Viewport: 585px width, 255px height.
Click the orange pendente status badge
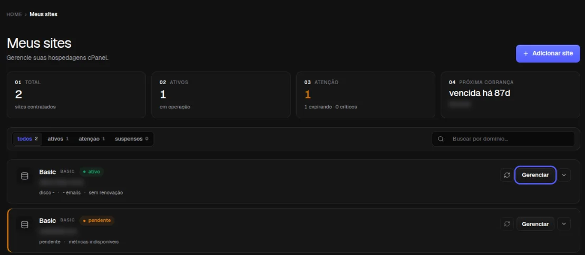pos(97,220)
